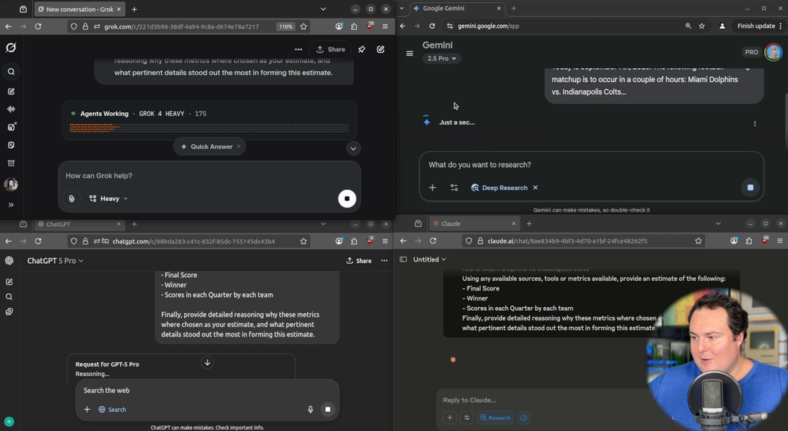Open Grok Heavy model selector
Viewport: 788px width, 431px height.
(108, 199)
